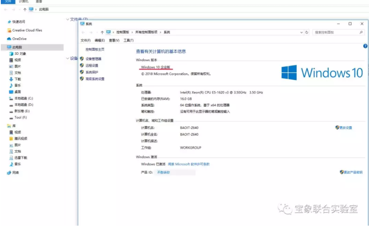Go back in the Explorer window
369x226 pixels.
[x=6, y=9]
